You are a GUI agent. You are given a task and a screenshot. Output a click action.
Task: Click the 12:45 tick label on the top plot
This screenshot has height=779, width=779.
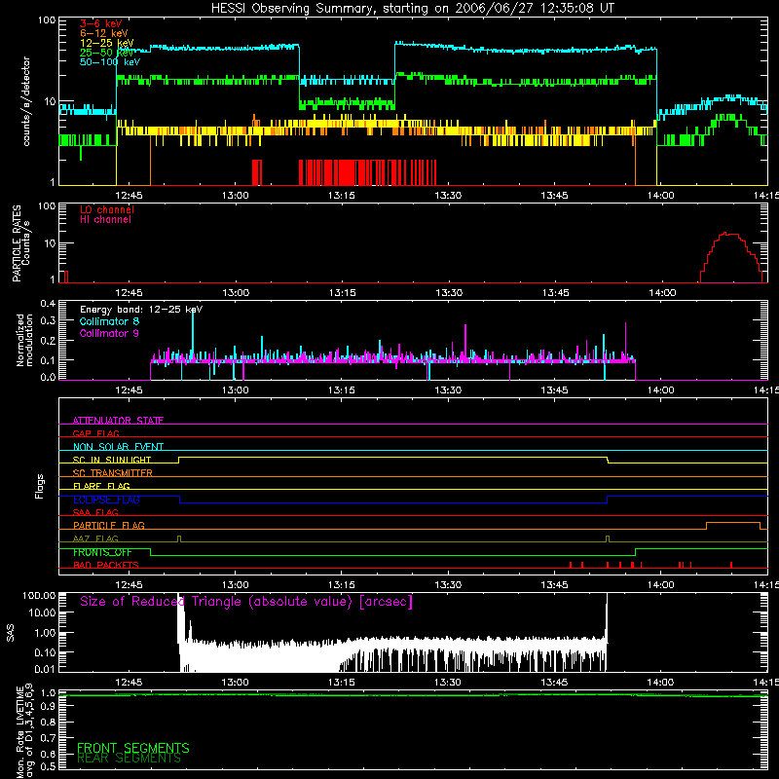[x=130, y=196]
